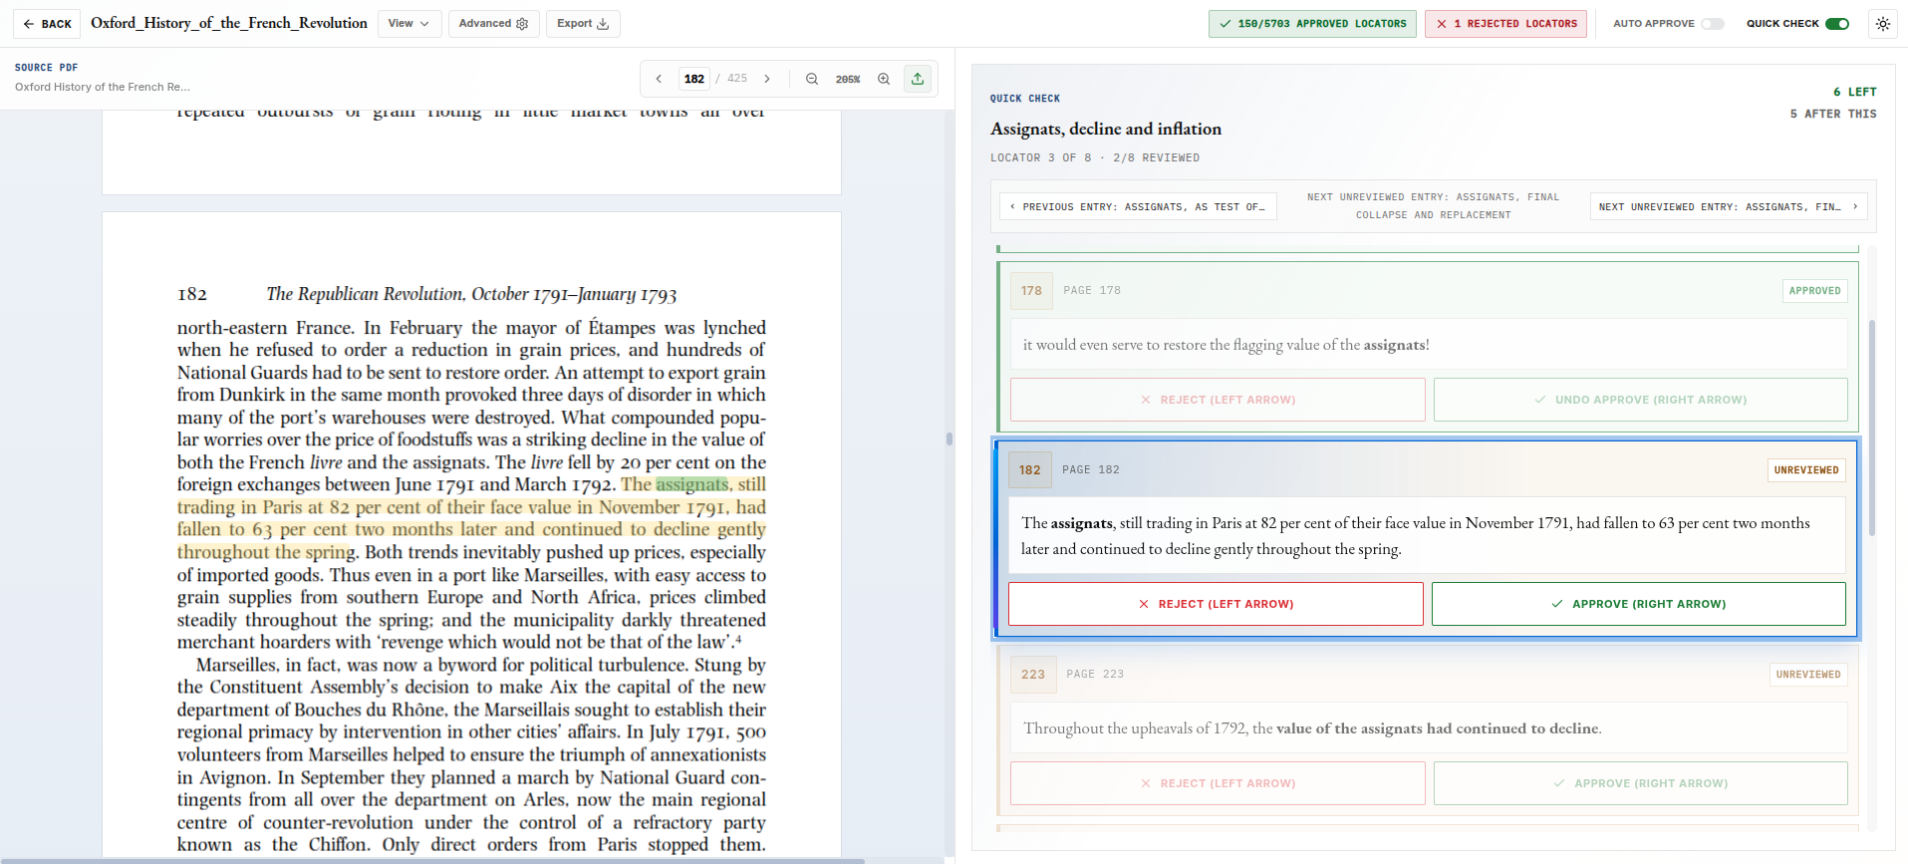
Task: Click the horizontal scrollbar under the PDF
Action: [432, 860]
